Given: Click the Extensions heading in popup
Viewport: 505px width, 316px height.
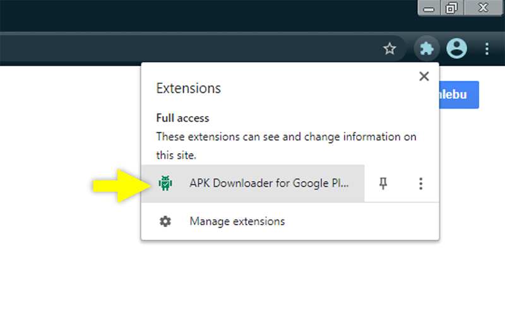Looking at the screenshot, I should (x=188, y=88).
